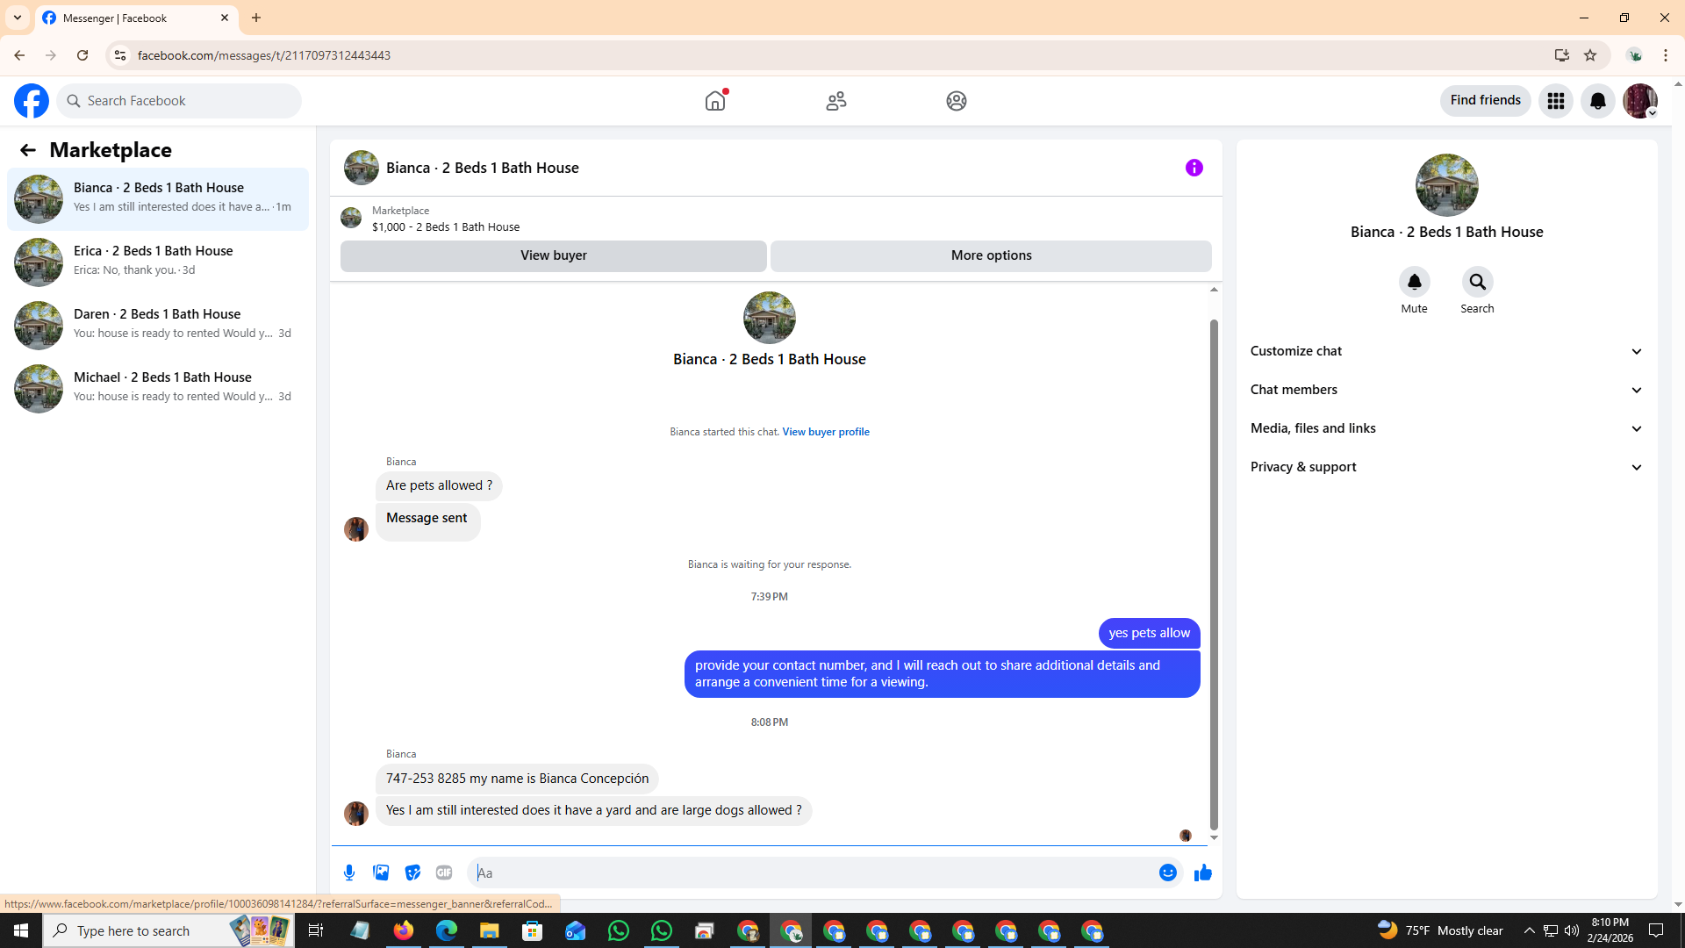Screen dimensions: 1685x948
Task: Open Daren's 2 Beds 1 Bath House chat
Action: coord(158,325)
